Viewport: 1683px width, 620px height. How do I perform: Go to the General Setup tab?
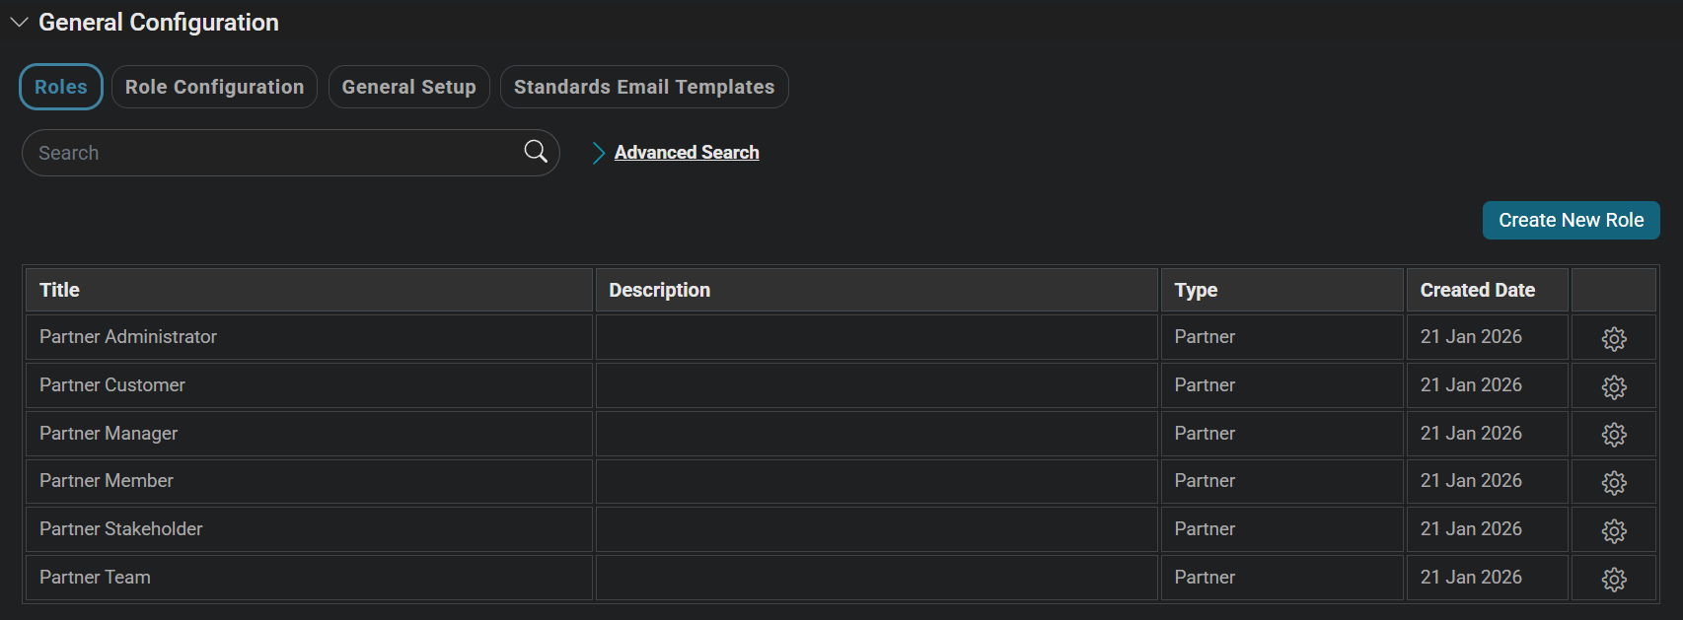click(408, 87)
